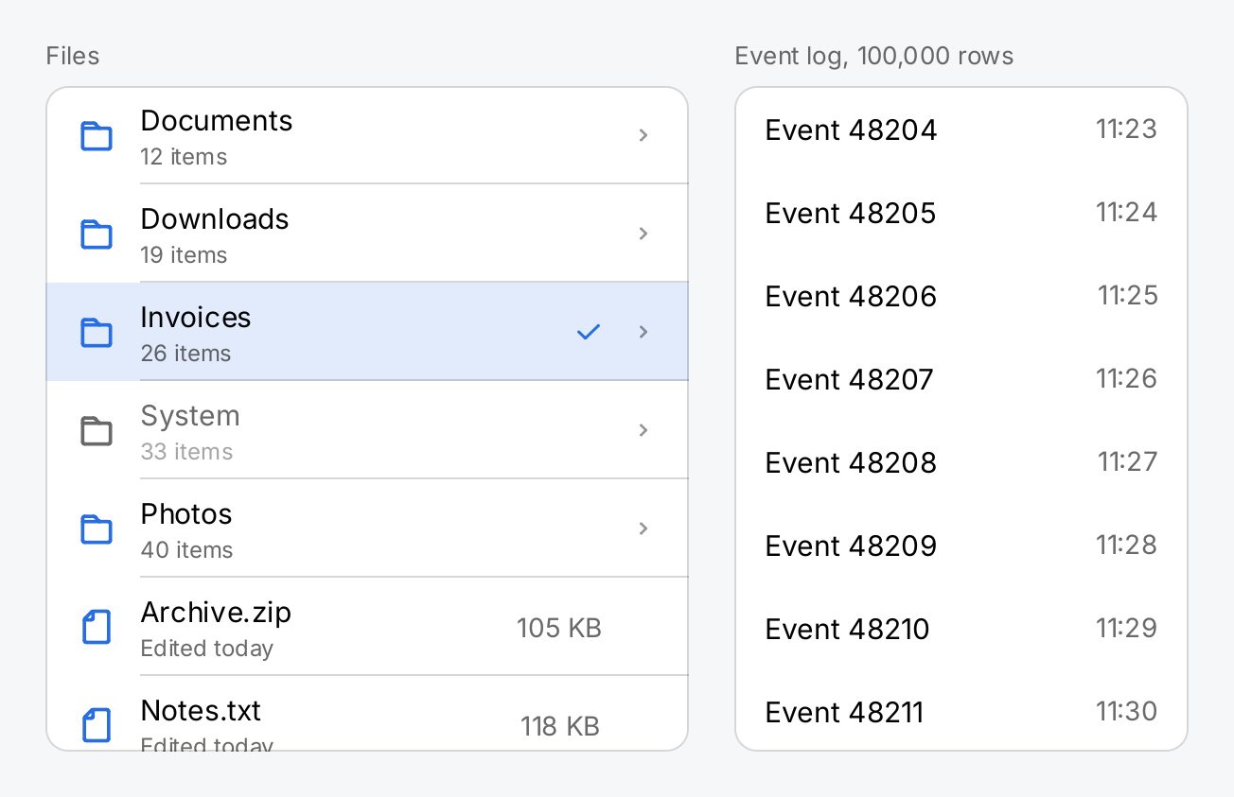
Task: Select the Photos row labeled 40 items
Action: [x=367, y=528]
